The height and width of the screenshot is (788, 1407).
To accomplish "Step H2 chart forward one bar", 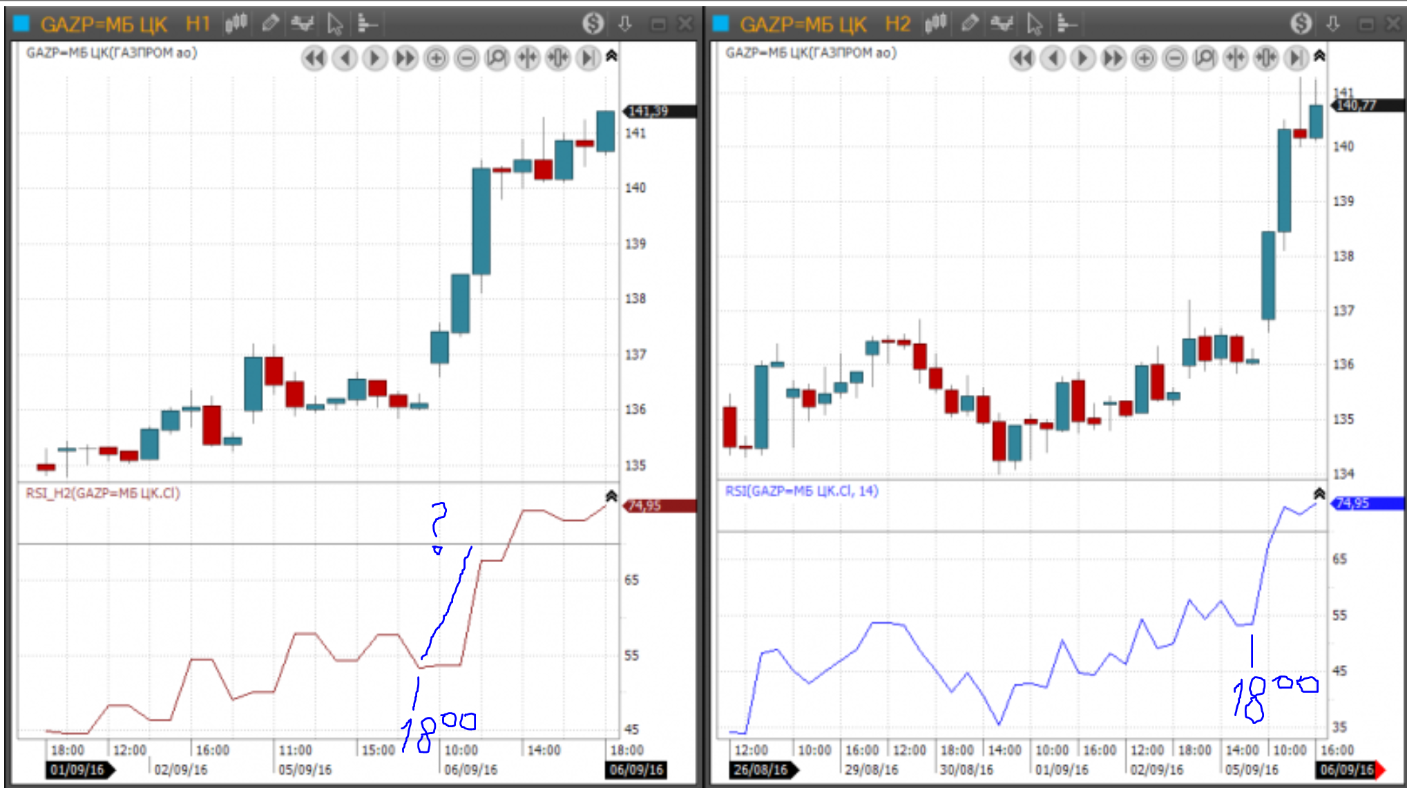I will click(1082, 59).
